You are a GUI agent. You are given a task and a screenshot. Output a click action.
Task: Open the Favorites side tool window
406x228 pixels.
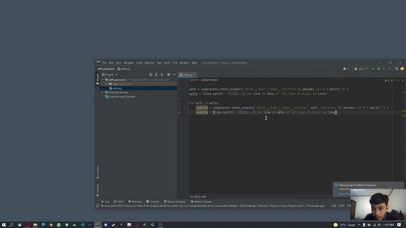click(98, 190)
